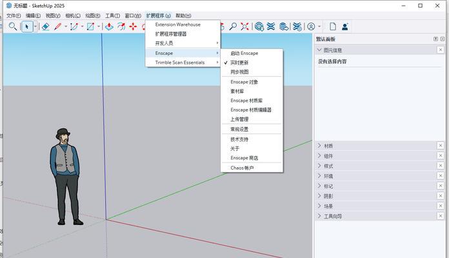This screenshot has width=449, height=258.
Task: Expand the 组件 panel
Action: point(319,156)
